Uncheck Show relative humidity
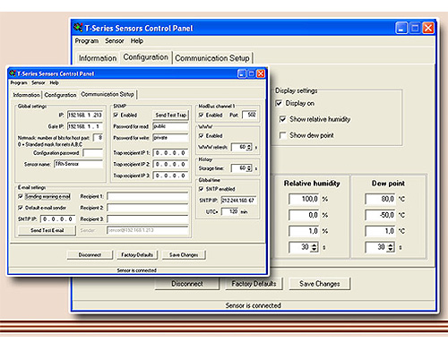This screenshot has width=448, height=351. [282, 119]
